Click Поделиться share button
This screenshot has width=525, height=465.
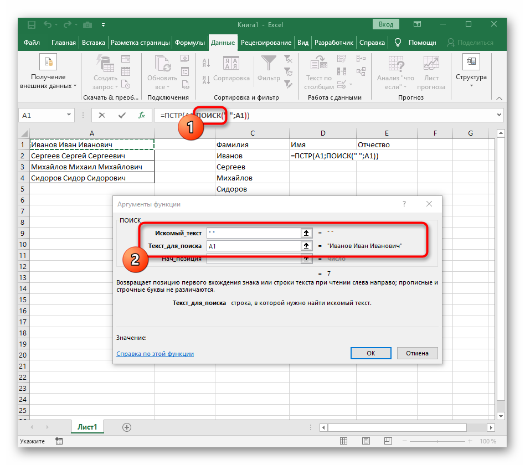coord(470,43)
